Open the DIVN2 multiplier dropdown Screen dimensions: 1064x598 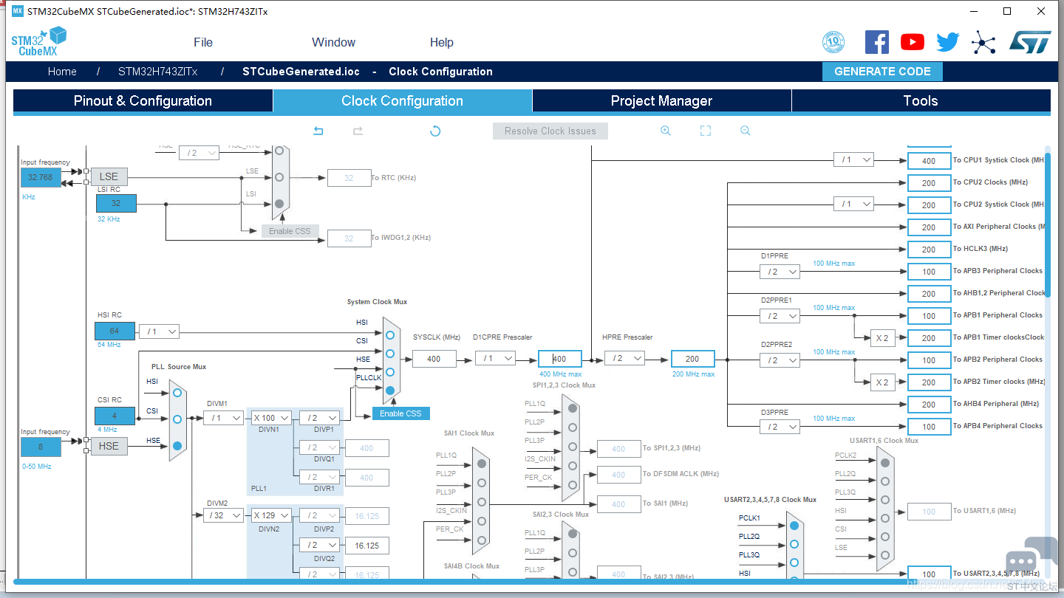tap(270, 515)
